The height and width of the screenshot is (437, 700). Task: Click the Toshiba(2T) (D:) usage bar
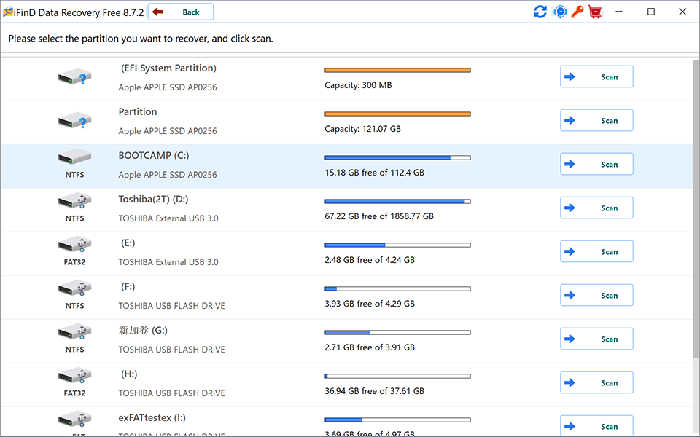tap(398, 201)
